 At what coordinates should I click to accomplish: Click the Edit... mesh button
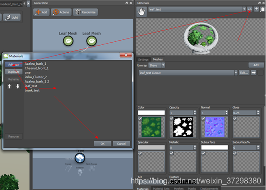pyautogui.click(x=244, y=73)
